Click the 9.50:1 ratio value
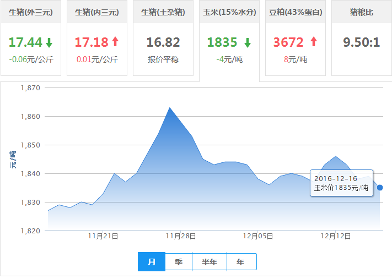Viewport: 392px width, 279px height. pyautogui.click(x=362, y=42)
